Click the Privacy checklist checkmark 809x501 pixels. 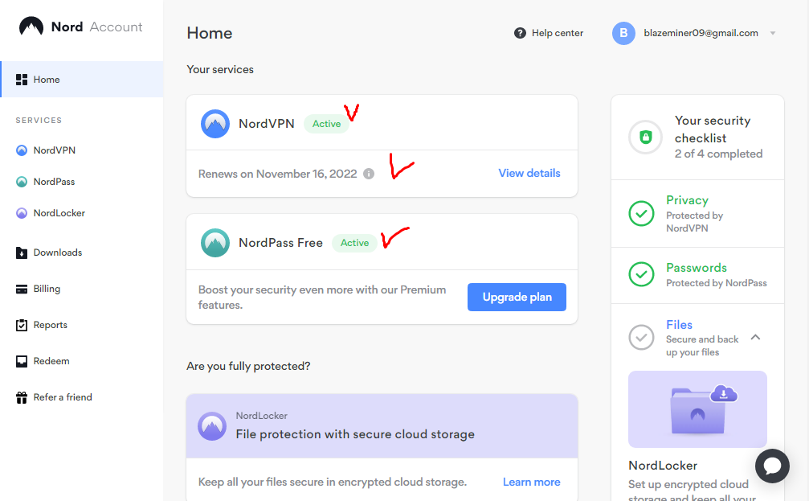641,213
